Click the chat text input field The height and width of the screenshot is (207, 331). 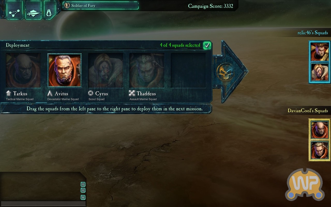point(43,204)
